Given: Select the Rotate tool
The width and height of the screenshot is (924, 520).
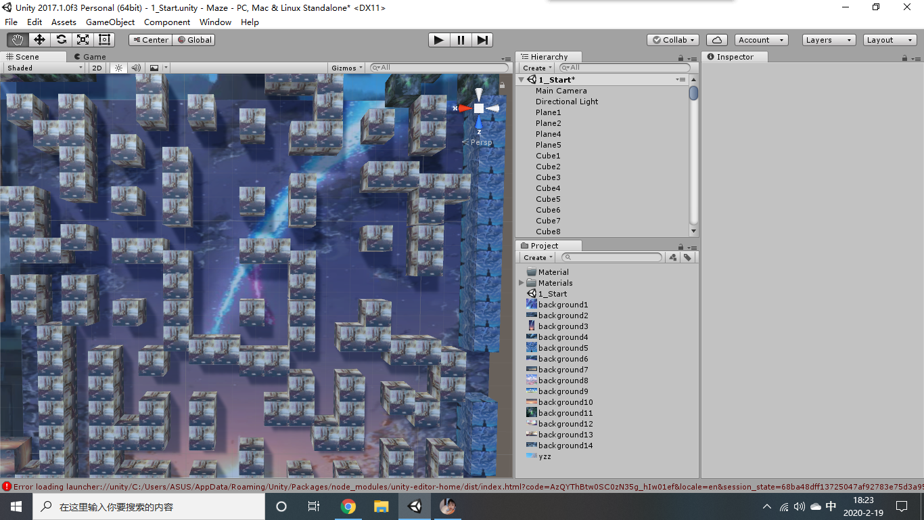Looking at the screenshot, I should point(61,39).
